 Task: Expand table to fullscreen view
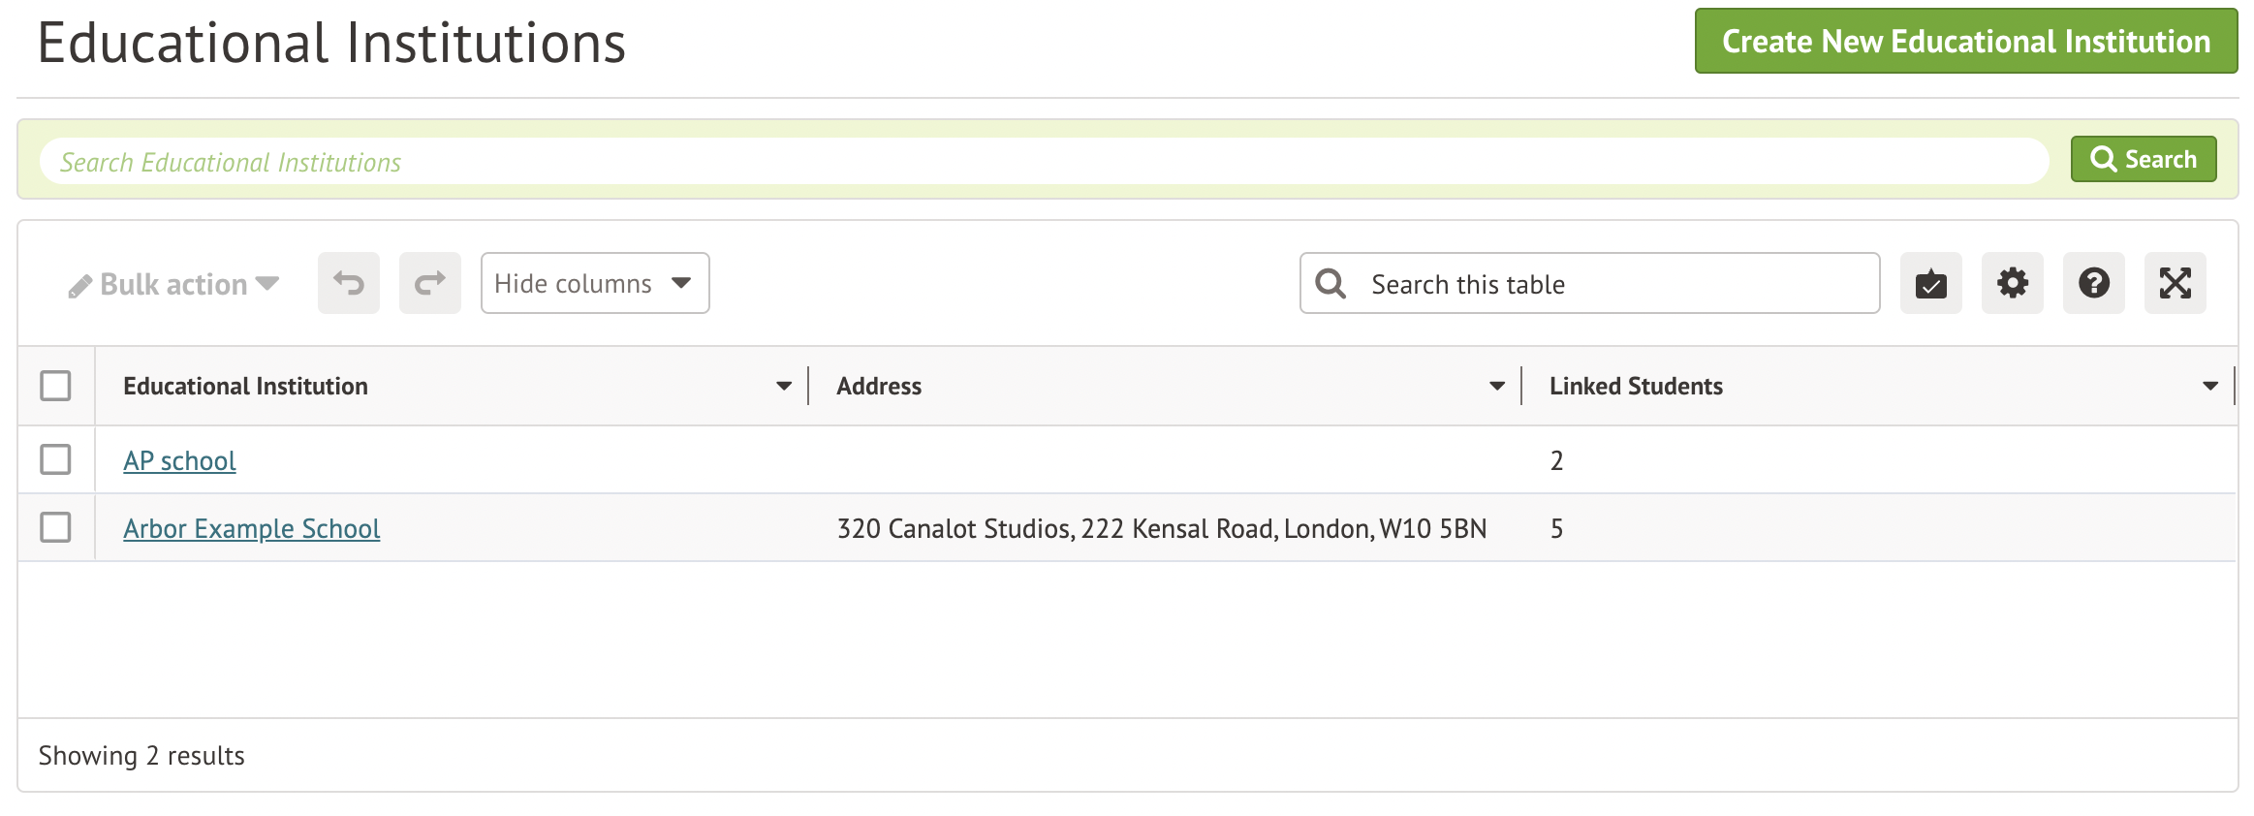click(x=2175, y=283)
